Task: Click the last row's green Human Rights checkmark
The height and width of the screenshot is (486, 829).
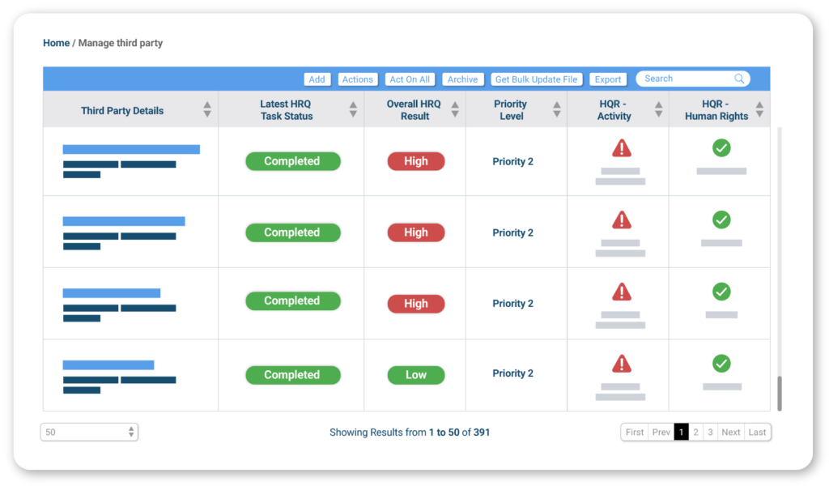Action: (721, 363)
